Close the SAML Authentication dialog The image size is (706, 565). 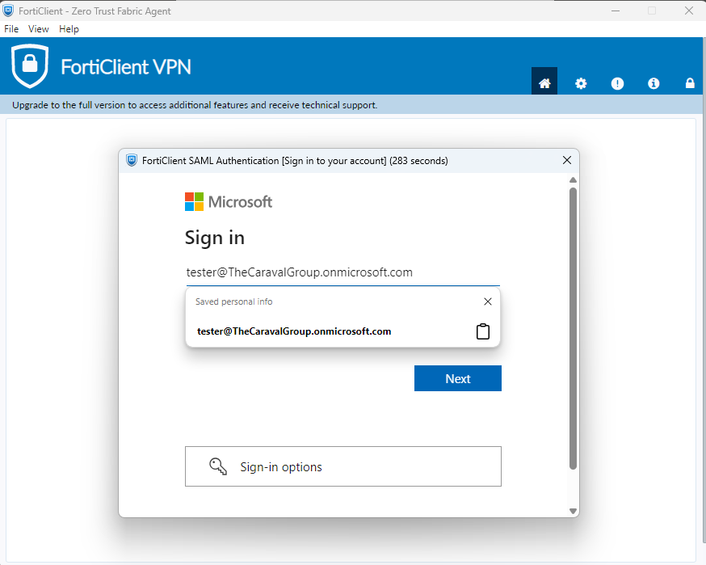pos(567,161)
